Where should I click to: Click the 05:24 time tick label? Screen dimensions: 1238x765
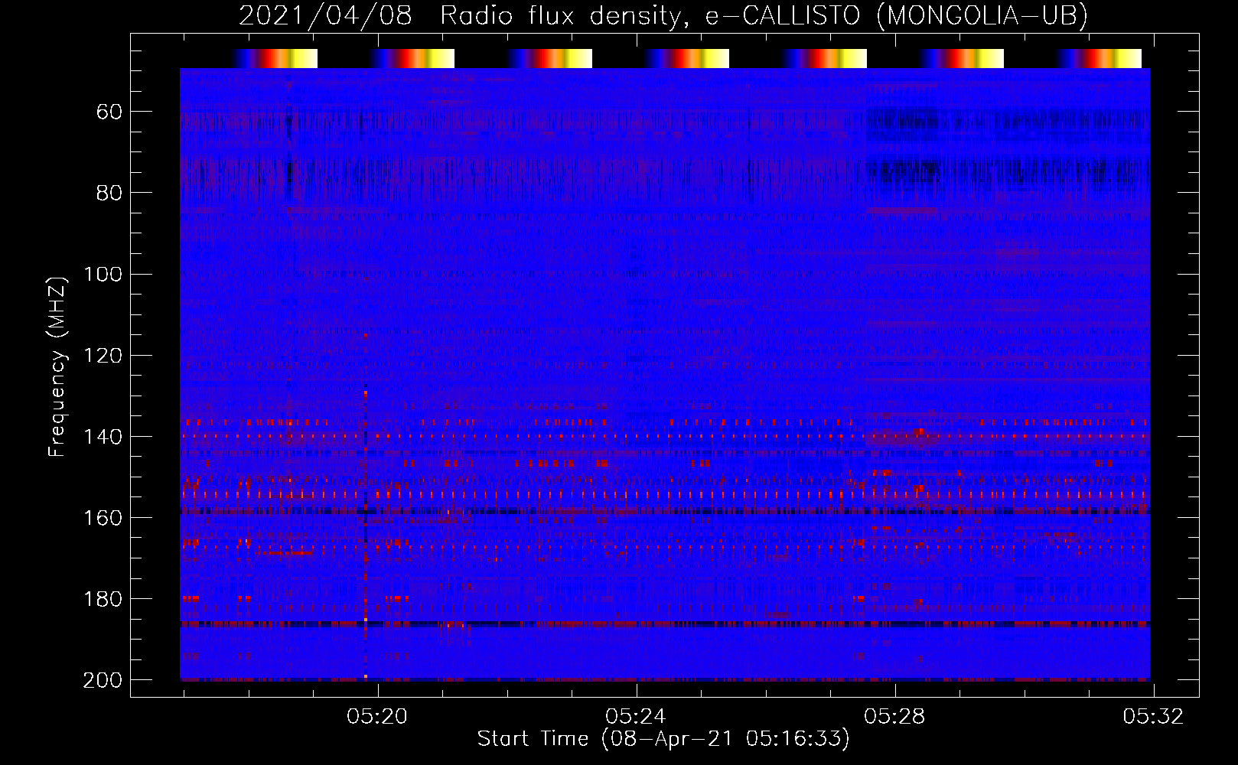(636, 716)
